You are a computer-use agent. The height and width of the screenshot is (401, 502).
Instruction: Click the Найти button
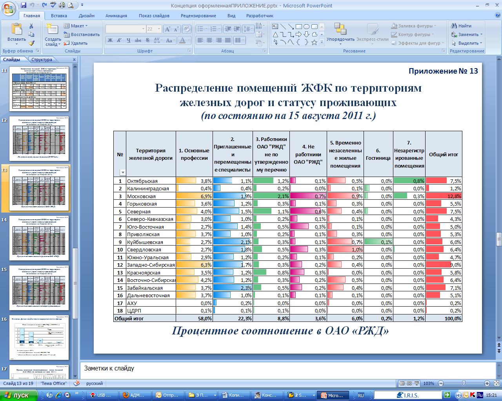pos(461,26)
